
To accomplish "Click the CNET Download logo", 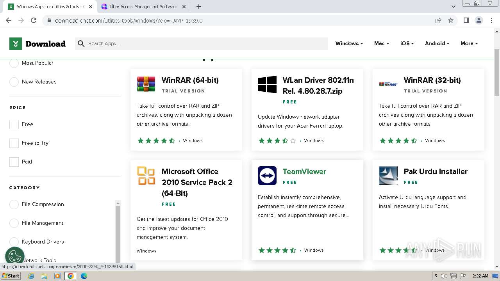I will [x=37, y=44].
